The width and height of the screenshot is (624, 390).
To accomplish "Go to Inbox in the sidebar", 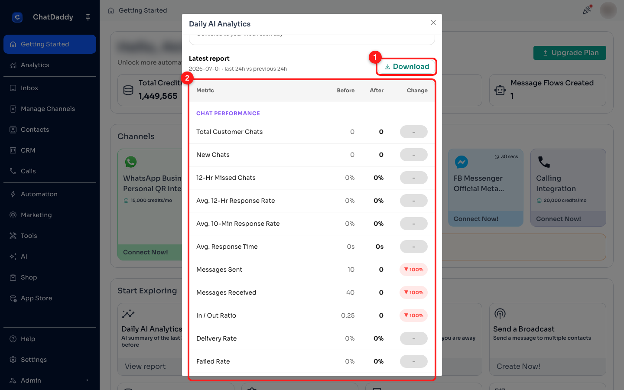I will [50, 88].
